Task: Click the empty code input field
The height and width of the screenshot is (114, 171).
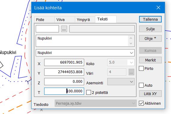Action: point(47,29)
